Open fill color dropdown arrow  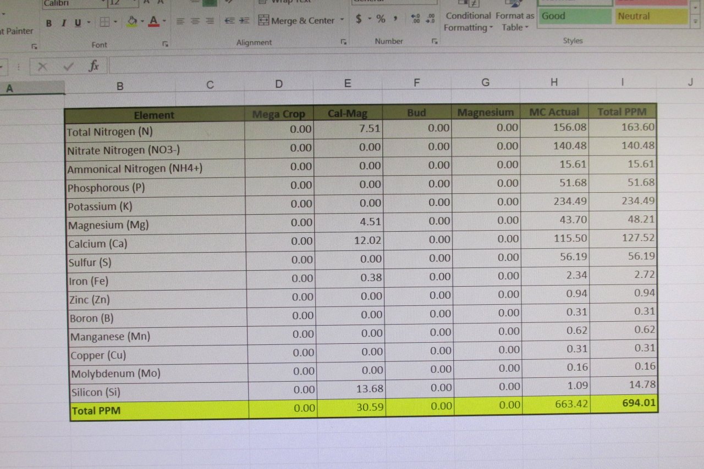click(x=142, y=22)
